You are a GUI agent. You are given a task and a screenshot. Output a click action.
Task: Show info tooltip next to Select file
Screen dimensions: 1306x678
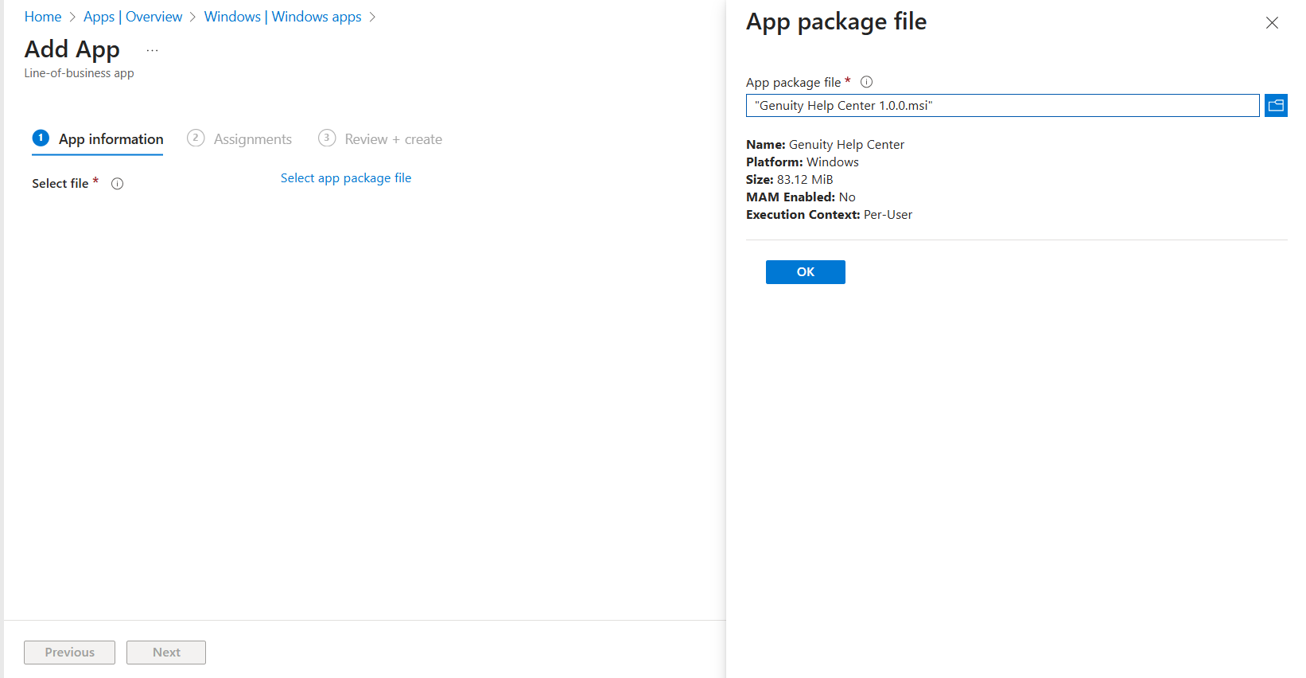[x=118, y=184]
